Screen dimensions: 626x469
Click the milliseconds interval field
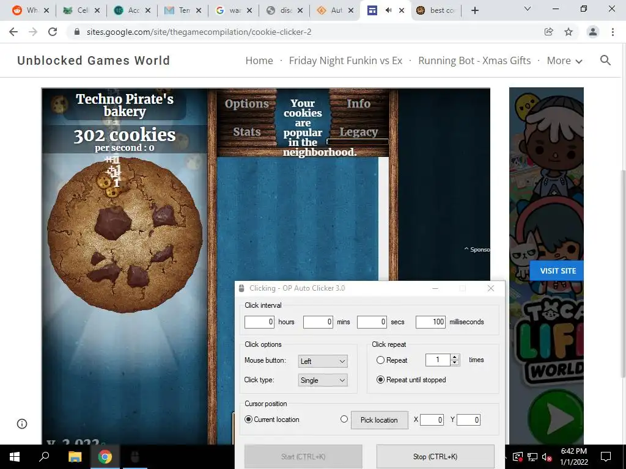(x=430, y=322)
